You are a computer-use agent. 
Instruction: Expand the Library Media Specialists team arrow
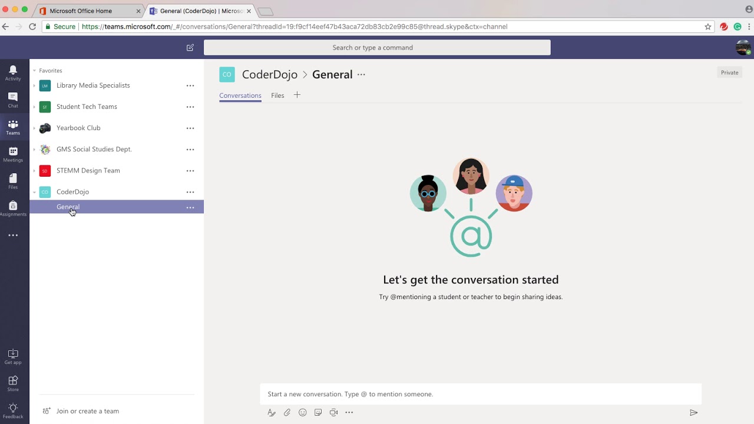click(x=34, y=86)
